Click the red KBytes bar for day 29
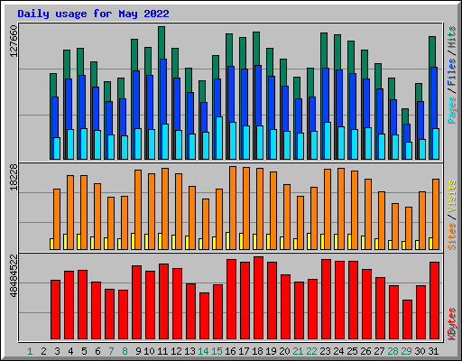Viewport: 462px width, 361px height. tap(407, 319)
